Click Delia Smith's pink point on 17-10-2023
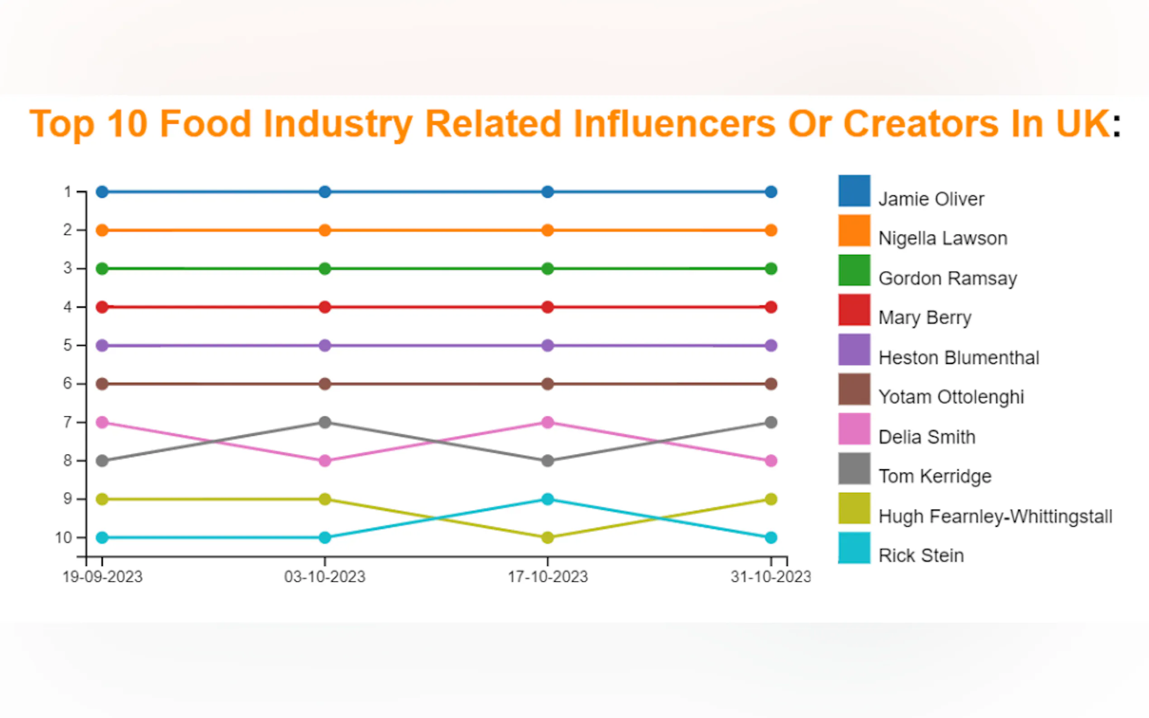This screenshot has height=718, width=1149. (x=548, y=422)
